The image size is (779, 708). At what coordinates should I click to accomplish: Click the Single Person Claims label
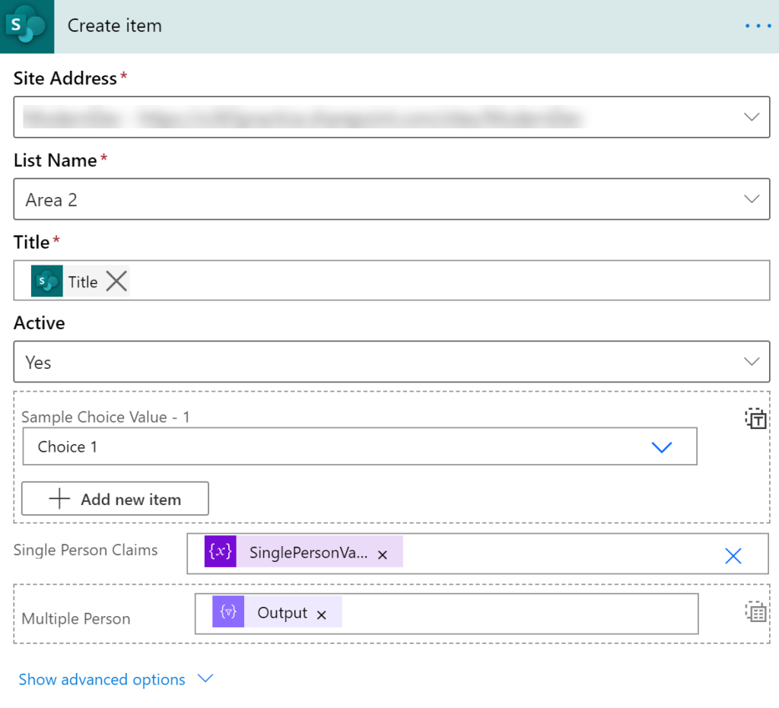coord(85,550)
